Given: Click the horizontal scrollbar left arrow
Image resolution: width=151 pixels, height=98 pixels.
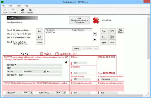Looking at the screenshot, I should point(2,95).
